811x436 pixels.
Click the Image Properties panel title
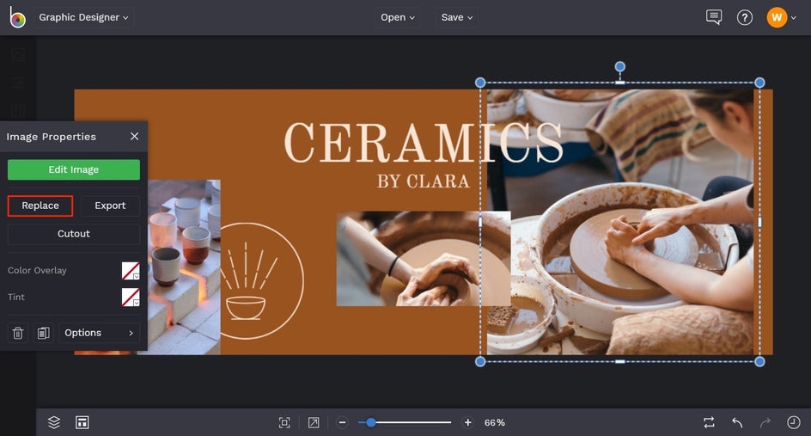pos(52,137)
